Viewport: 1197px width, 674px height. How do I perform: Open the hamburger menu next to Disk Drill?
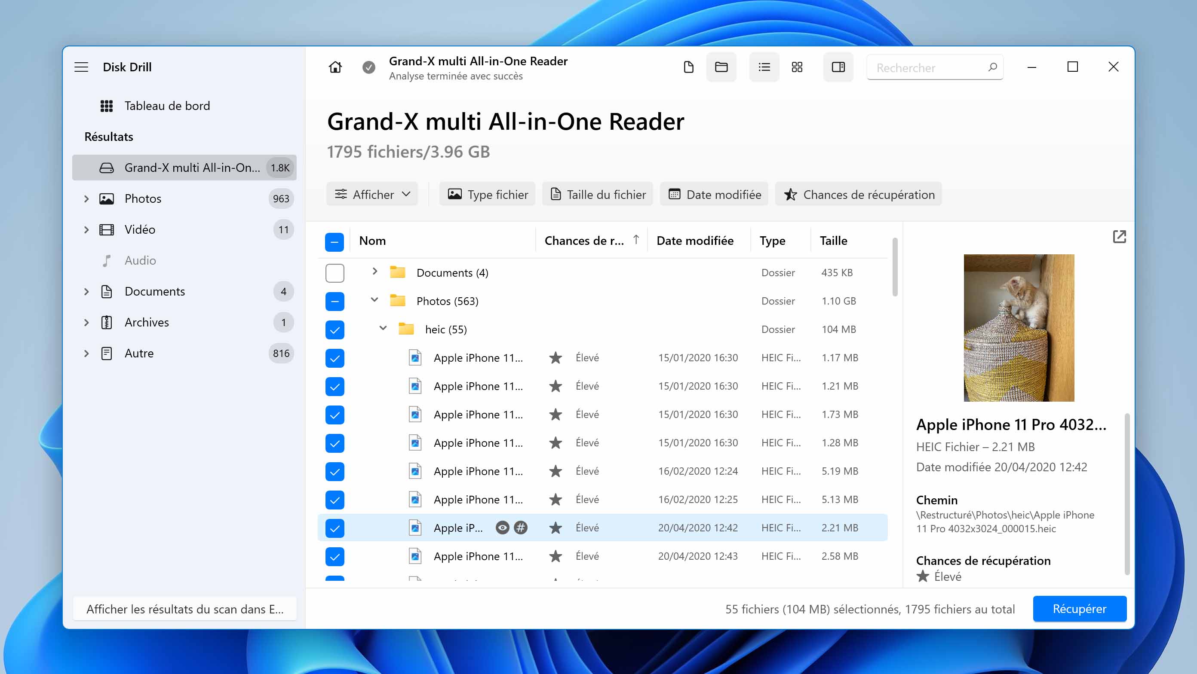[x=81, y=67]
